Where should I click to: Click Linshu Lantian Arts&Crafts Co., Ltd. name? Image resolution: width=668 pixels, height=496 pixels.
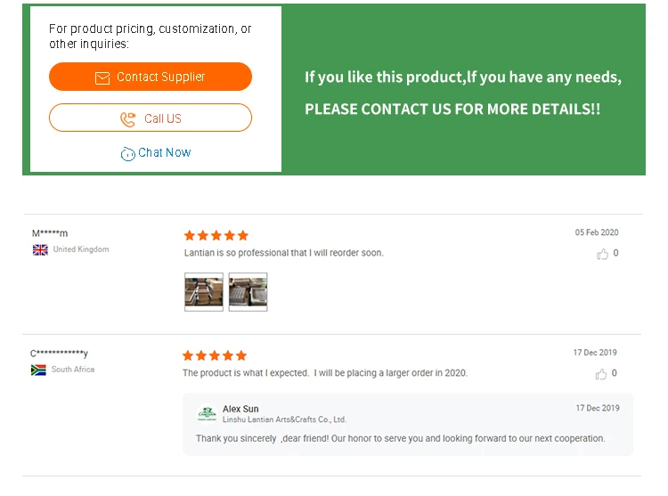(x=284, y=419)
